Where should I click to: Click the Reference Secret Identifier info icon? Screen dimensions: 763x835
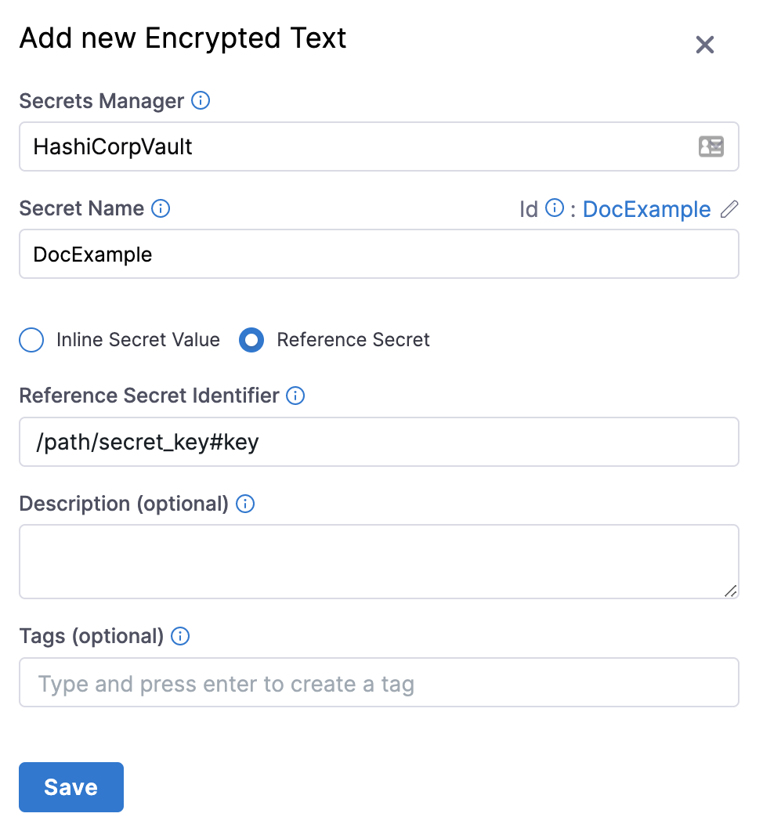click(295, 396)
